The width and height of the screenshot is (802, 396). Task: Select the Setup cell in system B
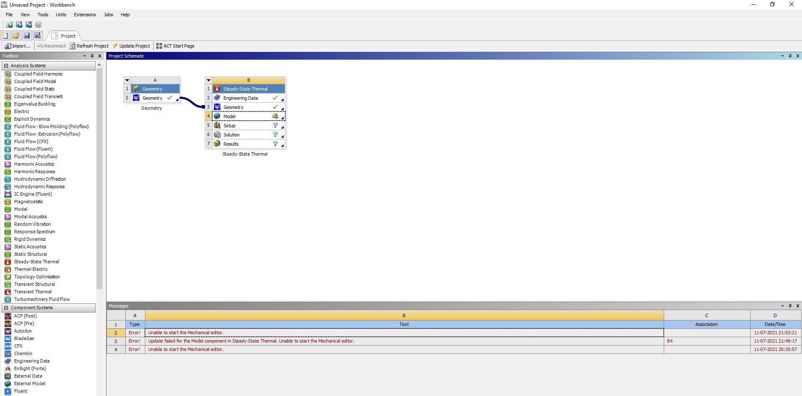249,126
